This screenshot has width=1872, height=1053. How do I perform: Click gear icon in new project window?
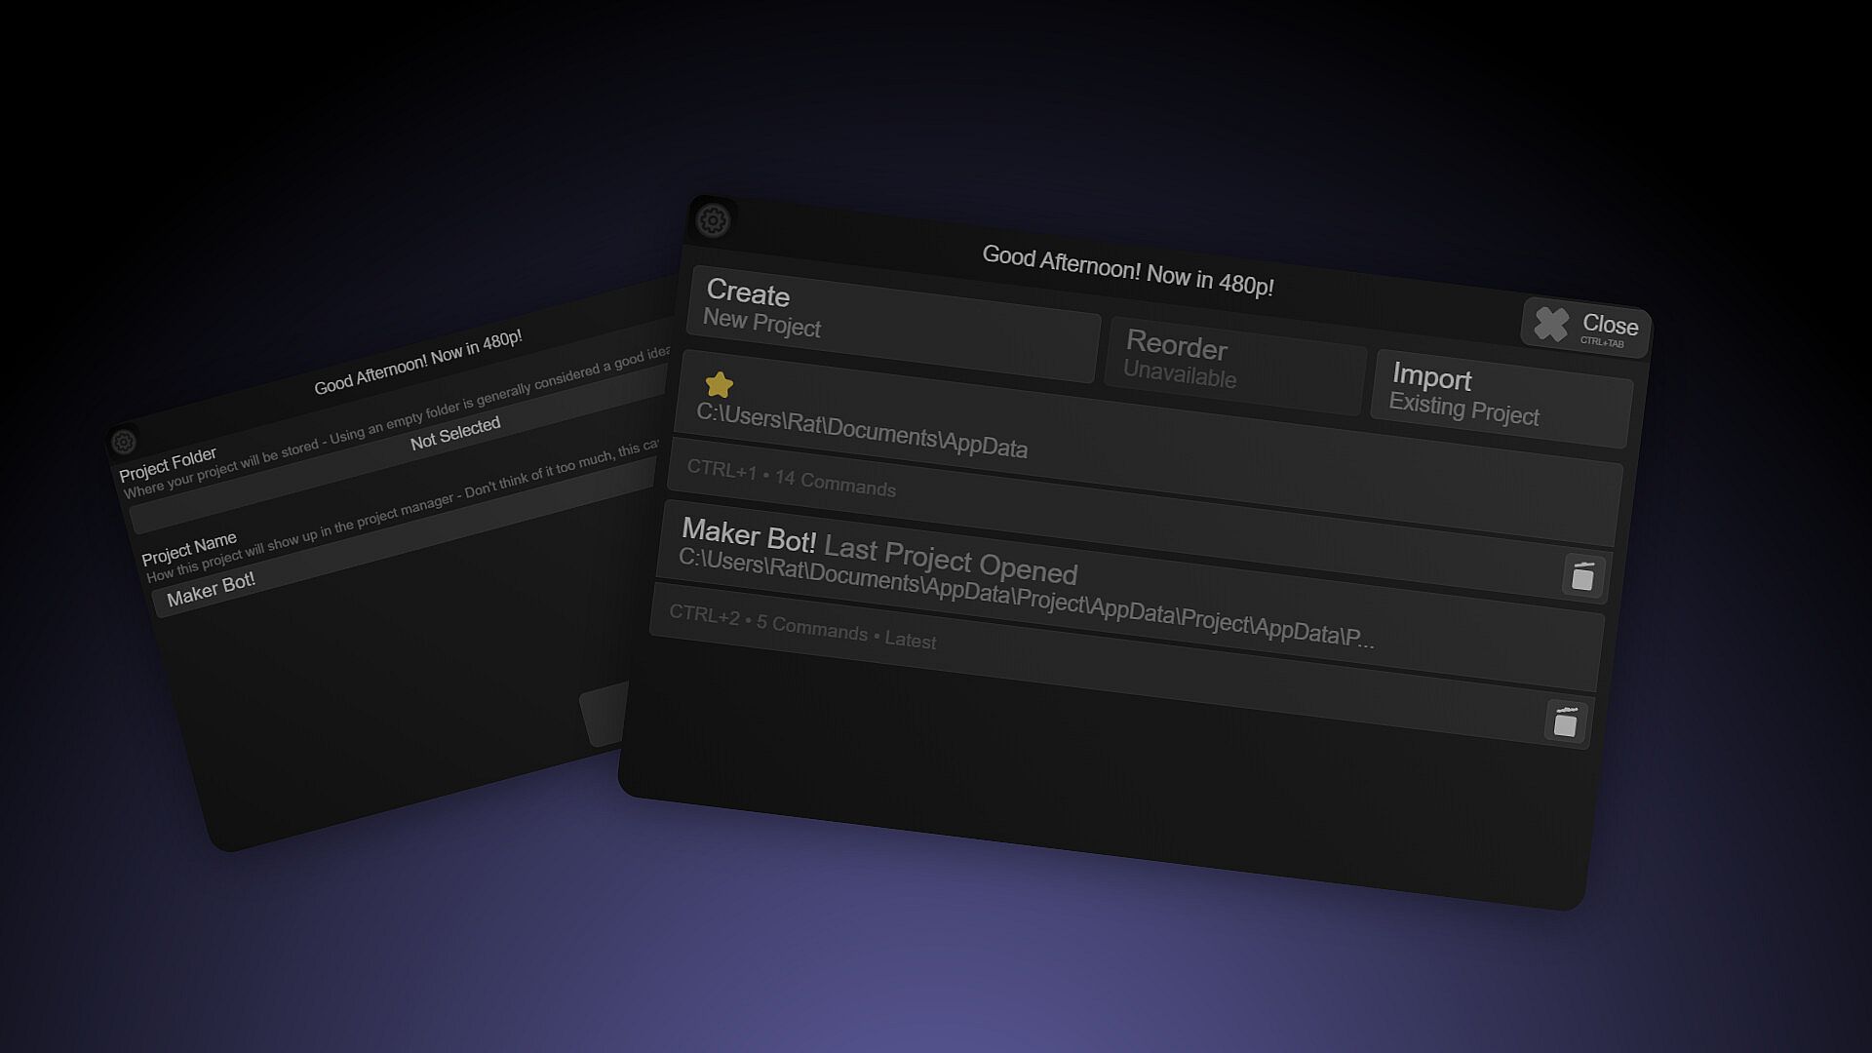[124, 442]
